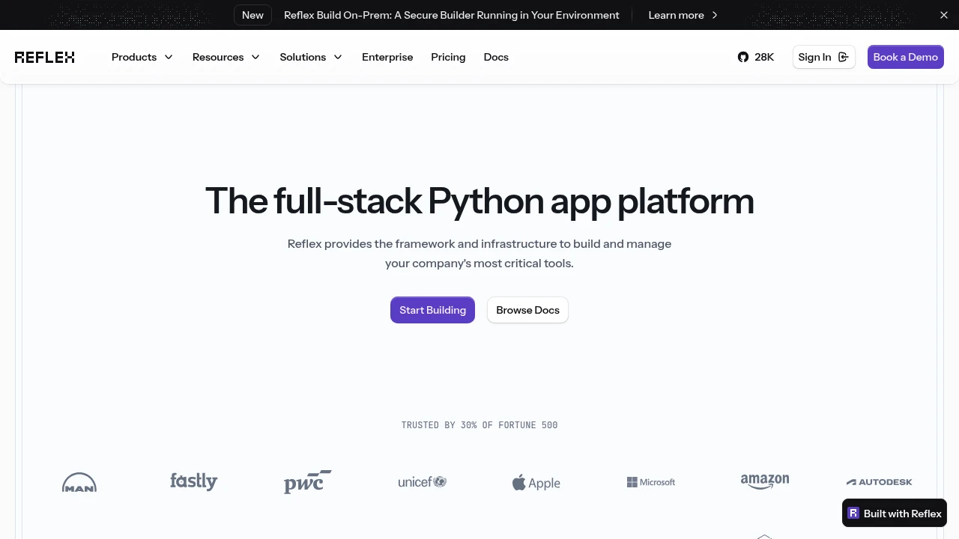The image size is (959, 539).
Task: Click the Apple logo
Action: click(536, 483)
